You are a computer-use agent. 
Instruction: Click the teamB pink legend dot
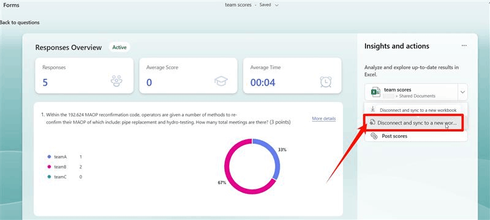(49, 167)
